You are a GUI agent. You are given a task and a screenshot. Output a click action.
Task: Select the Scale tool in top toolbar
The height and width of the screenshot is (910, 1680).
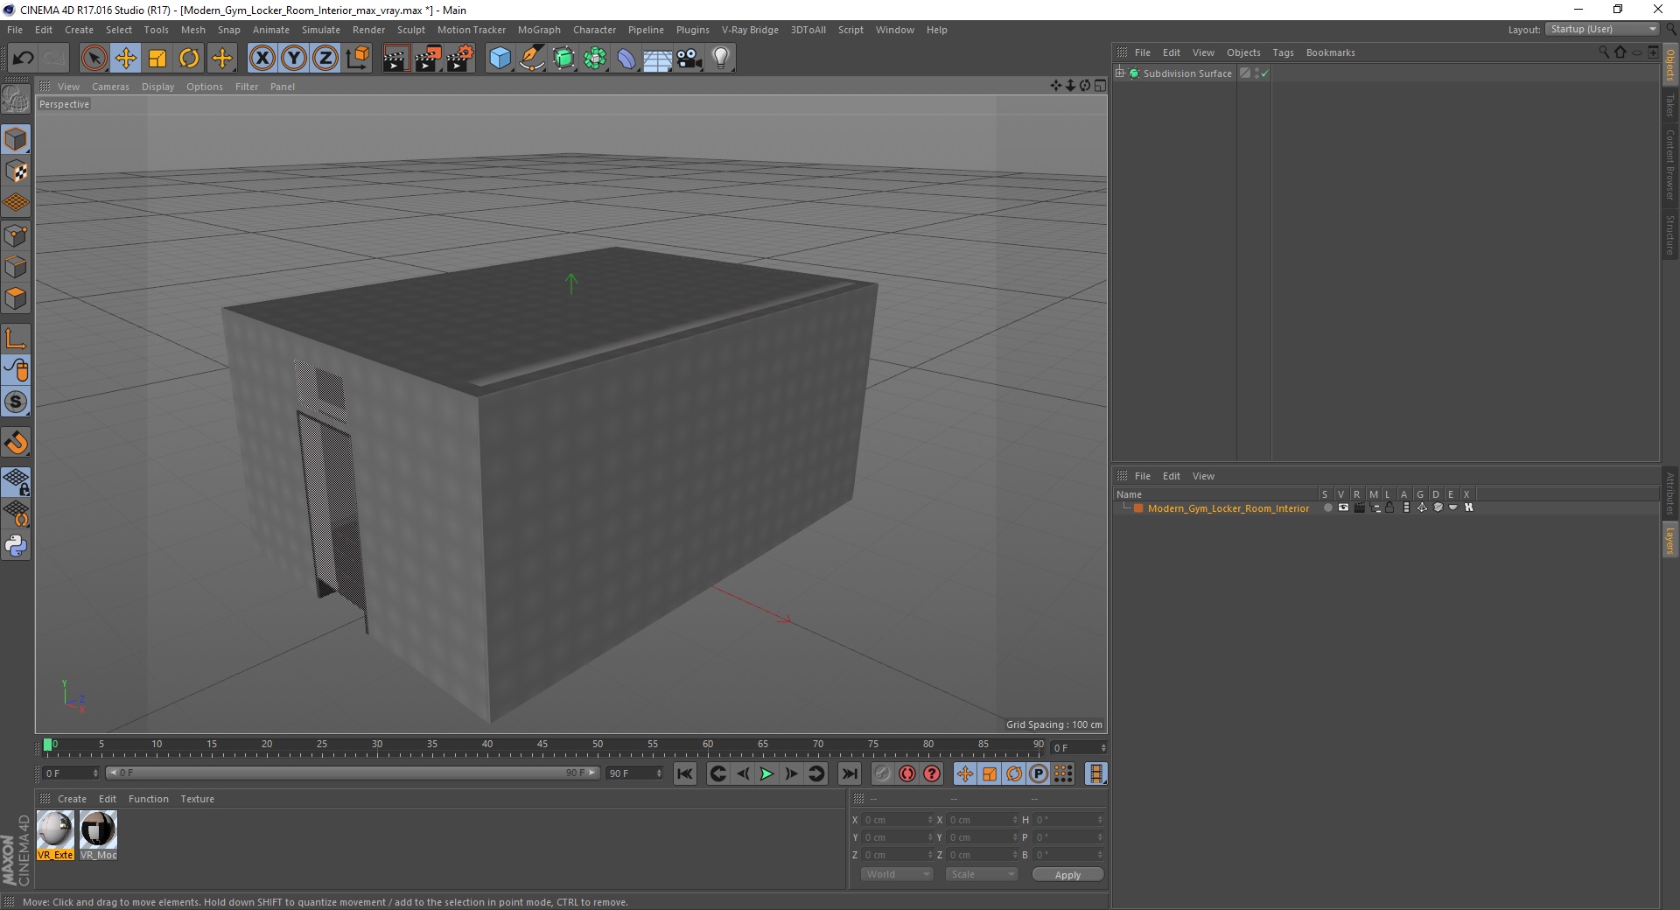(x=157, y=59)
